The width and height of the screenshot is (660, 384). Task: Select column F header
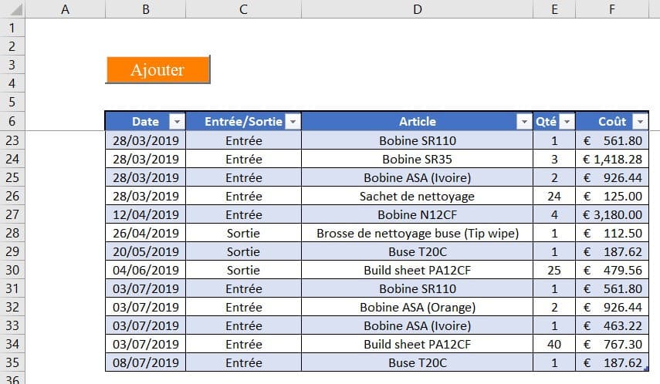point(611,9)
